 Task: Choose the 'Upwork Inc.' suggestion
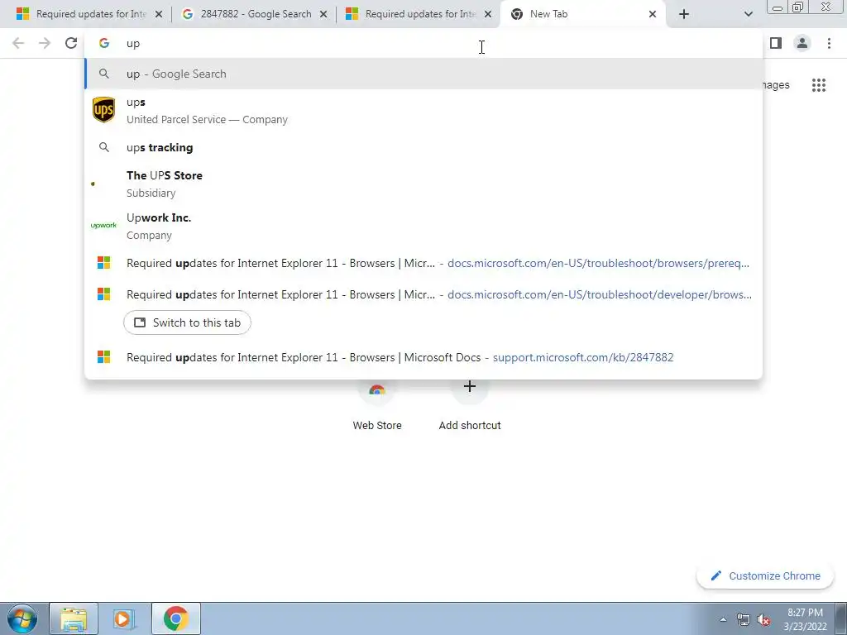click(423, 227)
